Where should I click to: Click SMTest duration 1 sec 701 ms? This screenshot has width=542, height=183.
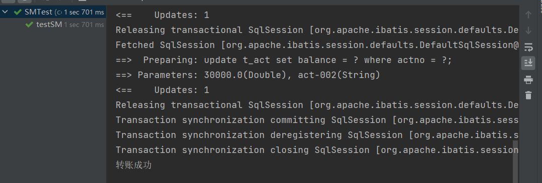[84, 12]
